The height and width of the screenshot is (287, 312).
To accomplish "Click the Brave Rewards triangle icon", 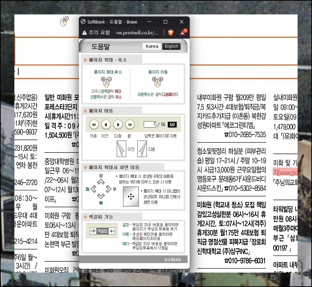I will point(183,33).
